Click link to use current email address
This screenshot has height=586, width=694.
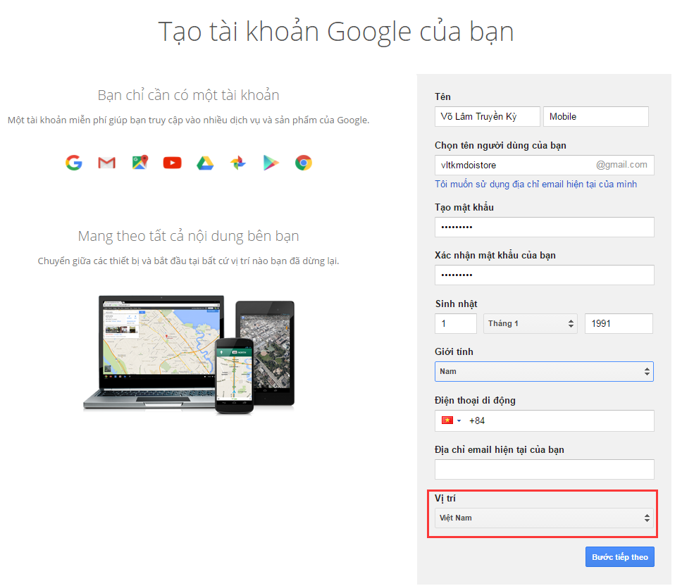(535, 184)
